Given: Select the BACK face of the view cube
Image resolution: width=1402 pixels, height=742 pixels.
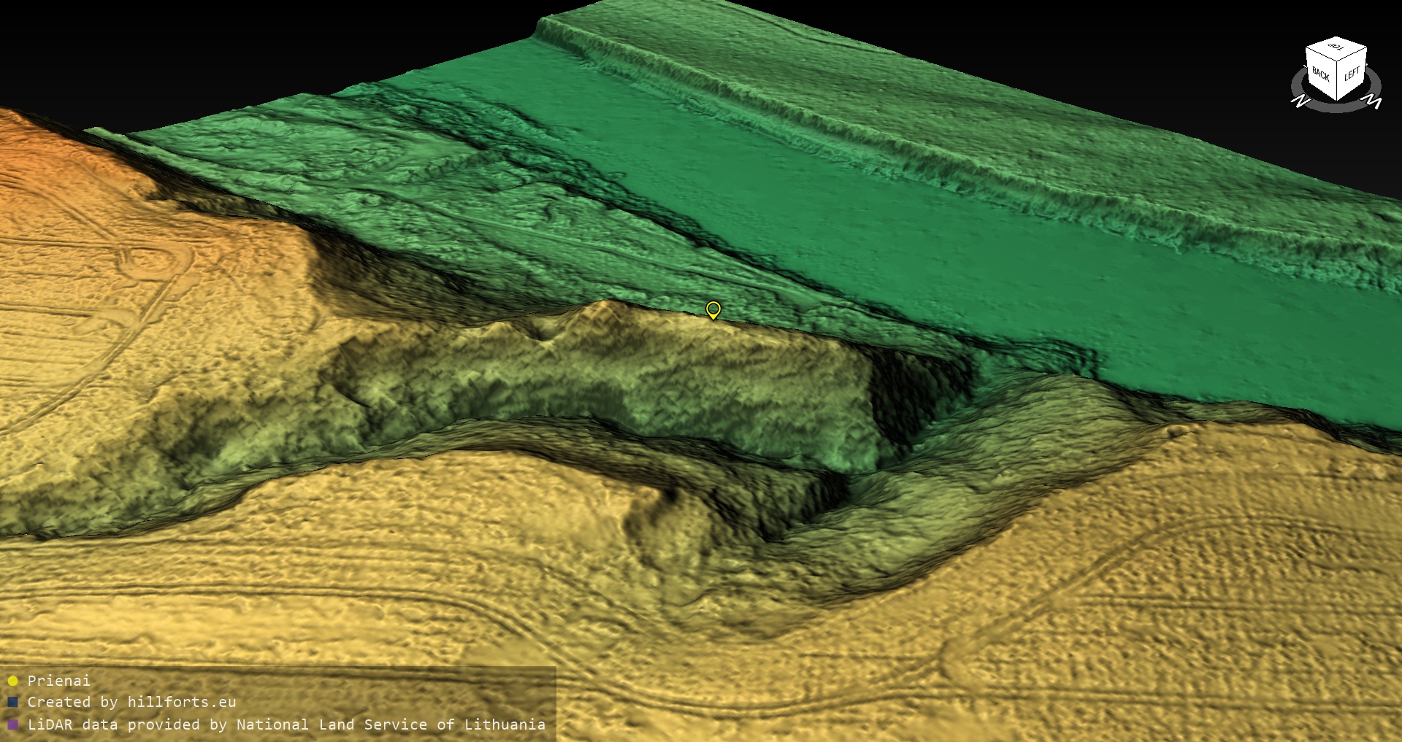Looking at the screenshot, I should click(1320, 73).
